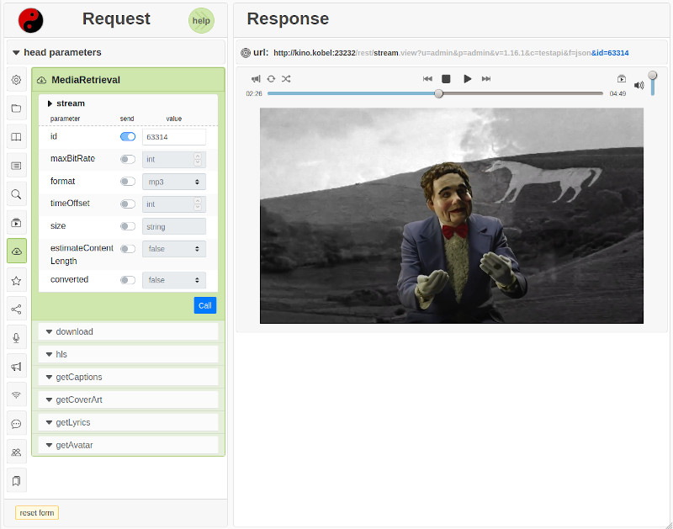Expand the hls endpoint
This screenshot has height=529, width=673.
click(128, 354)
